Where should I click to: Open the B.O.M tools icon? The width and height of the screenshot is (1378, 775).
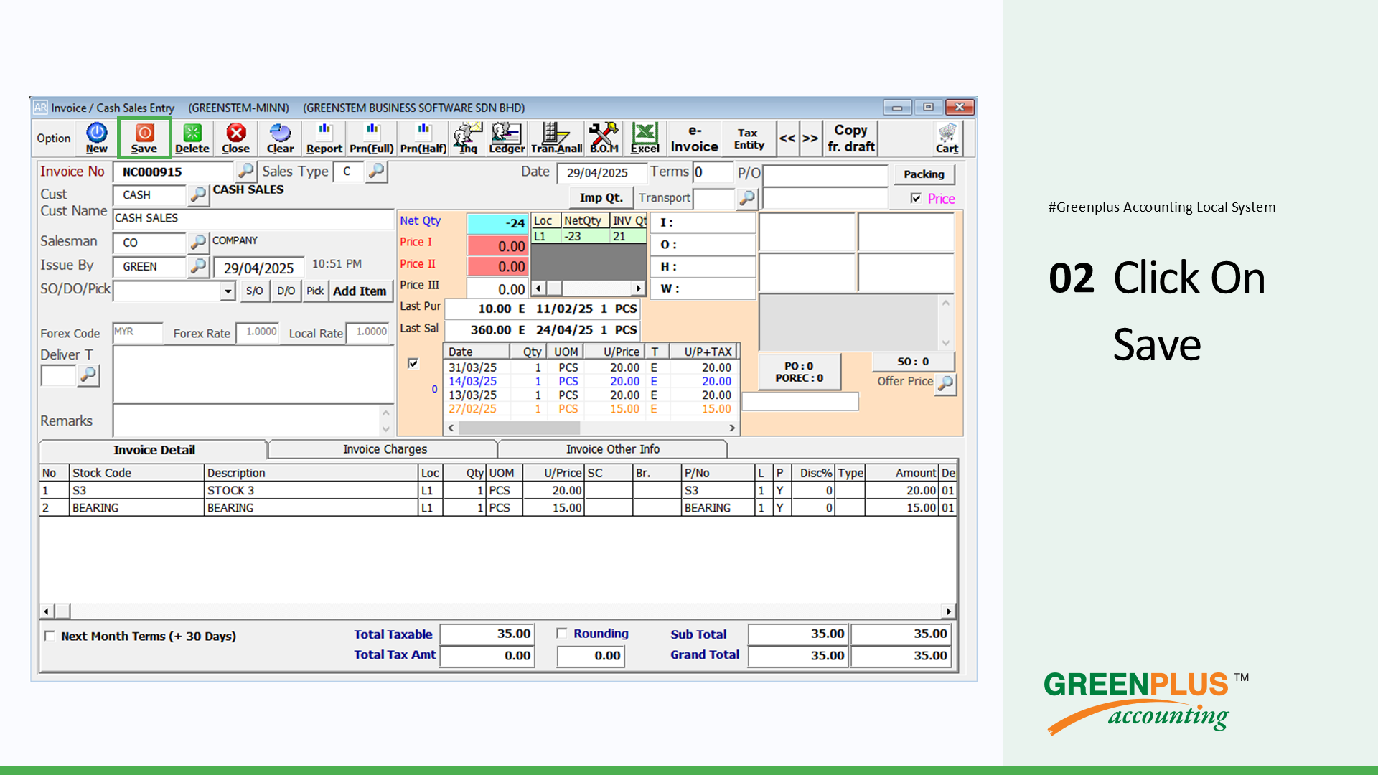(604, 138)
